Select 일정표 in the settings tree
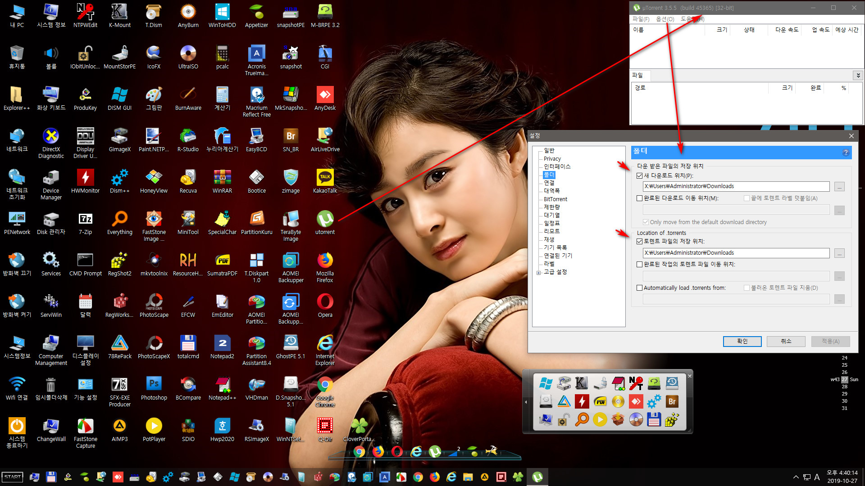865x486 pixels. tap(551, 223)
